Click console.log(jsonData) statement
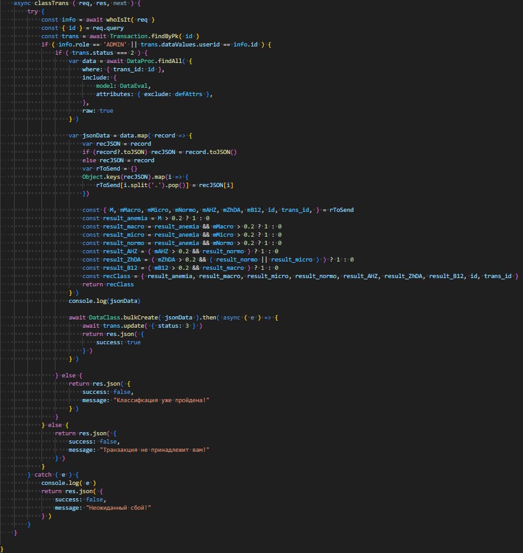The height and width of the screenshot is (553, 523). [104, 301]
